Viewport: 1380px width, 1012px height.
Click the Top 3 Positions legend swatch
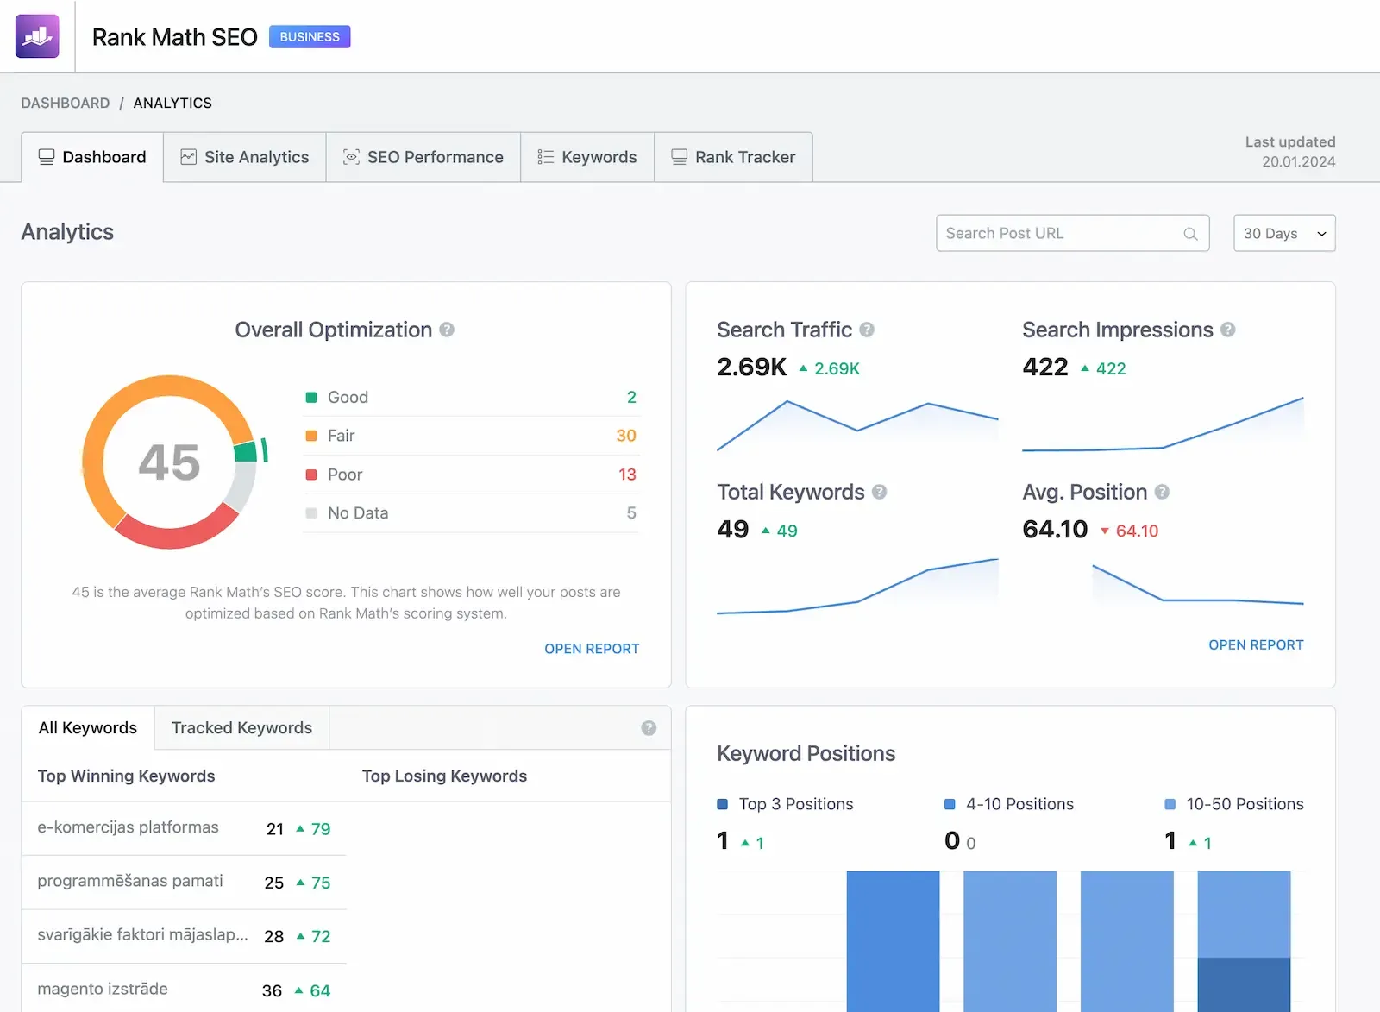coord(723,804)
